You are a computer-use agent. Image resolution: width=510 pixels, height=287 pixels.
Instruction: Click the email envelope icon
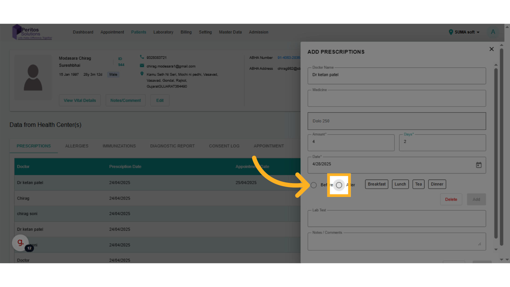point(142,66)
